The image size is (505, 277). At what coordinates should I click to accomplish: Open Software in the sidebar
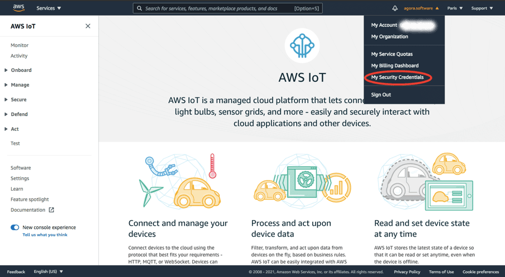pos(21,168)
